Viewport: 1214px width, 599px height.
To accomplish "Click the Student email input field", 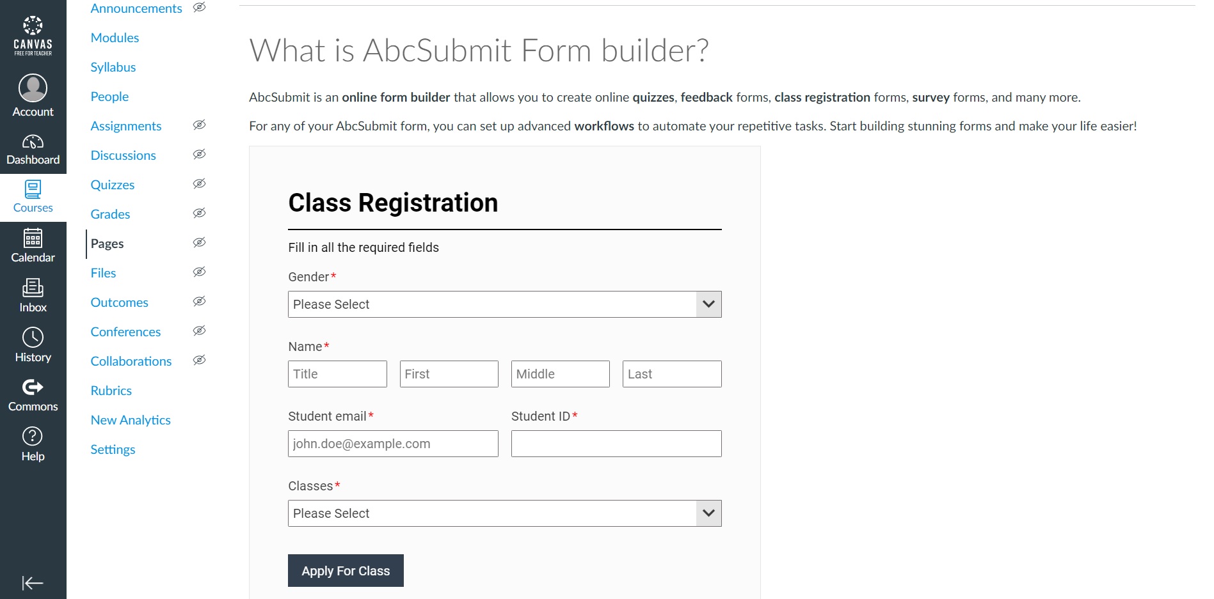I will (393, 444).
